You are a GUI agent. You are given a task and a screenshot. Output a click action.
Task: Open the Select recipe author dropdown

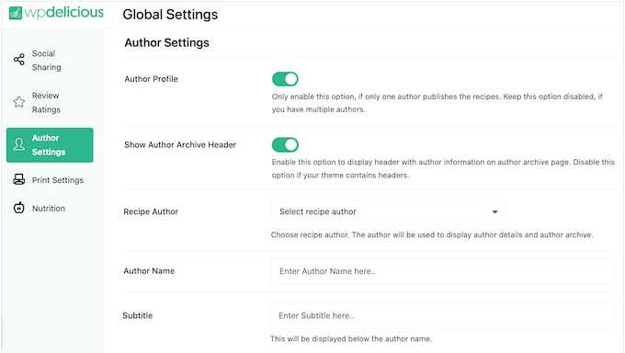(x=389, y=211)
